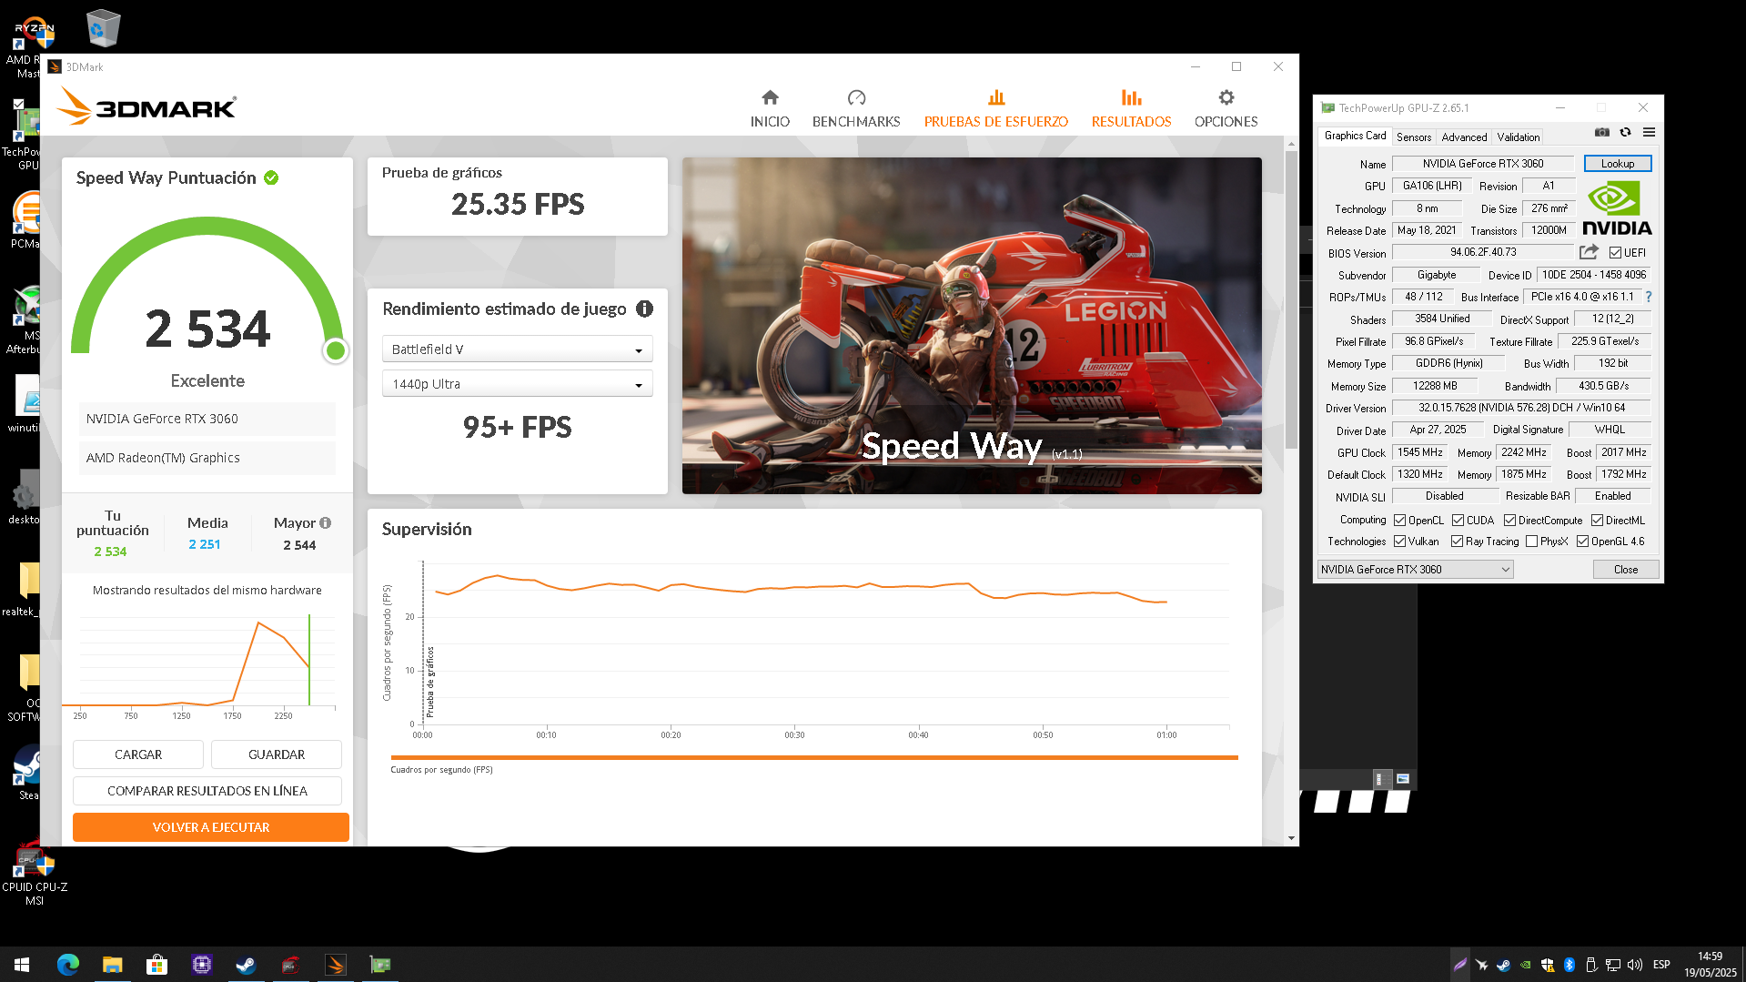Open Microsoft Edge from taskbar
This screenshot has height=982, width=1746.
click(68, 965)
